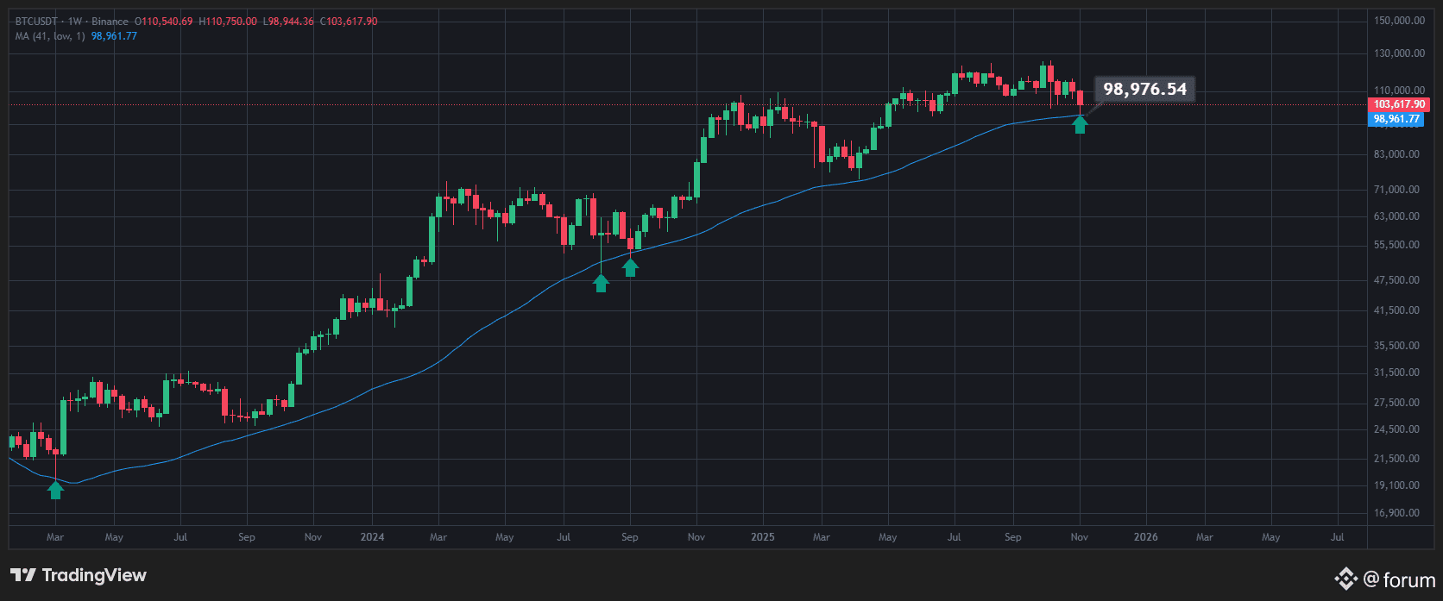This screenshot has height=601, width=1443.
Task: Click low price L98,944.36
Action: pos(288,22)
